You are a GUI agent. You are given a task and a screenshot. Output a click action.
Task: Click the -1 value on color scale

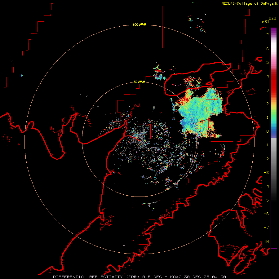(x=266, y=145)
